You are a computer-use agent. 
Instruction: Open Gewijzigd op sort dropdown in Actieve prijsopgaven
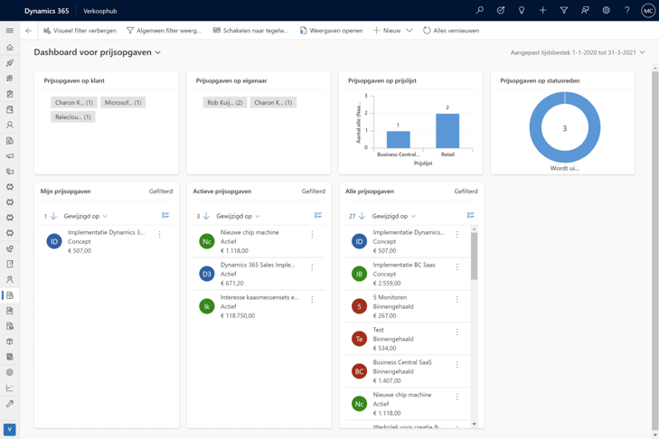(238, 216)
